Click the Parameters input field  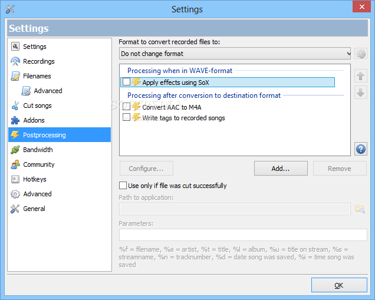pos(243,235)
